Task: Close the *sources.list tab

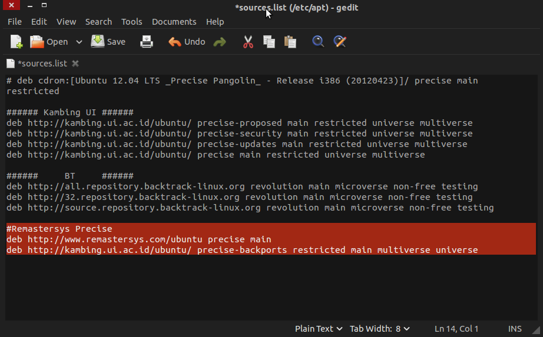Action: point(75,64)
